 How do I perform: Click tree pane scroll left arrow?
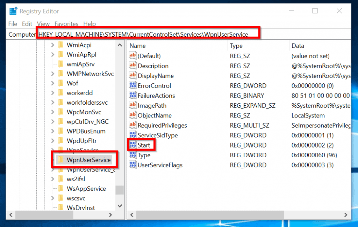[x=11, y=215]
